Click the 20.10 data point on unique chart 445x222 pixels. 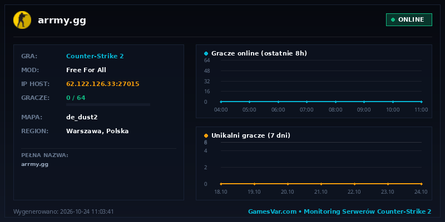(288, 184)
